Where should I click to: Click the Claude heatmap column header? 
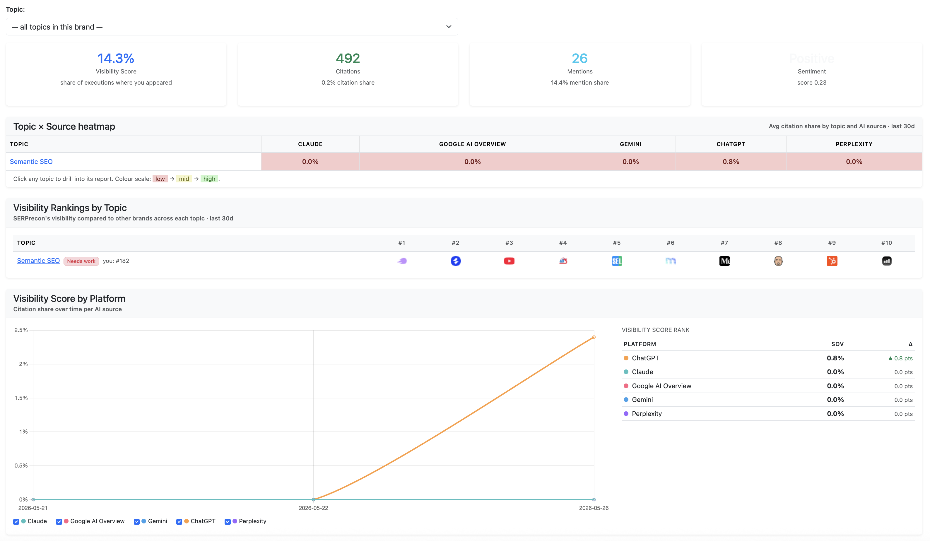click(310, 144)
